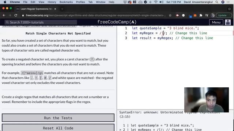This screenshot has width=234, height=131.
Task: Open the Window menu
Action: [x=101, y=2]
